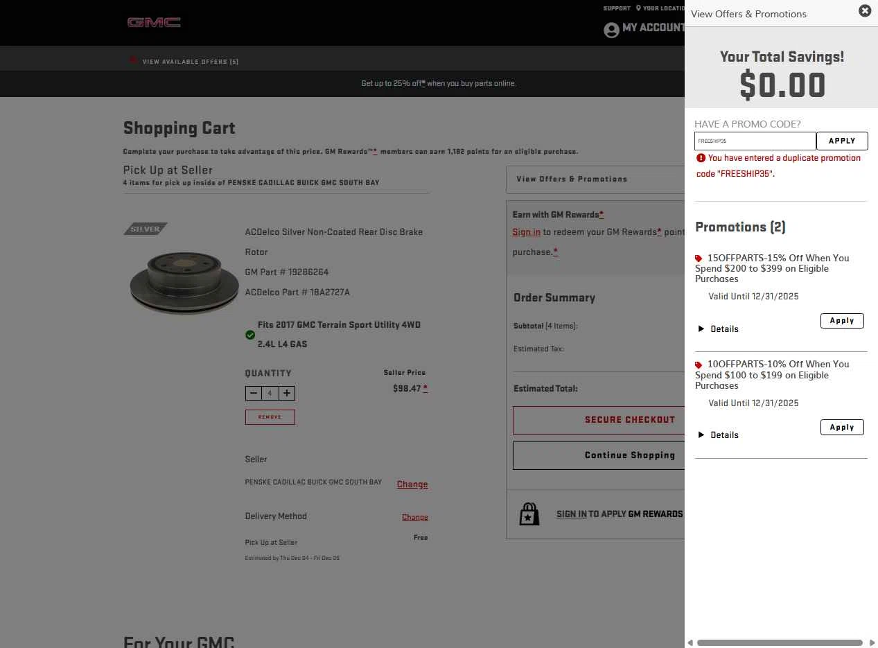Click the 'Shopping Cart' page heading
Screen dimensions: 878x648
click(x=179, y=128)
